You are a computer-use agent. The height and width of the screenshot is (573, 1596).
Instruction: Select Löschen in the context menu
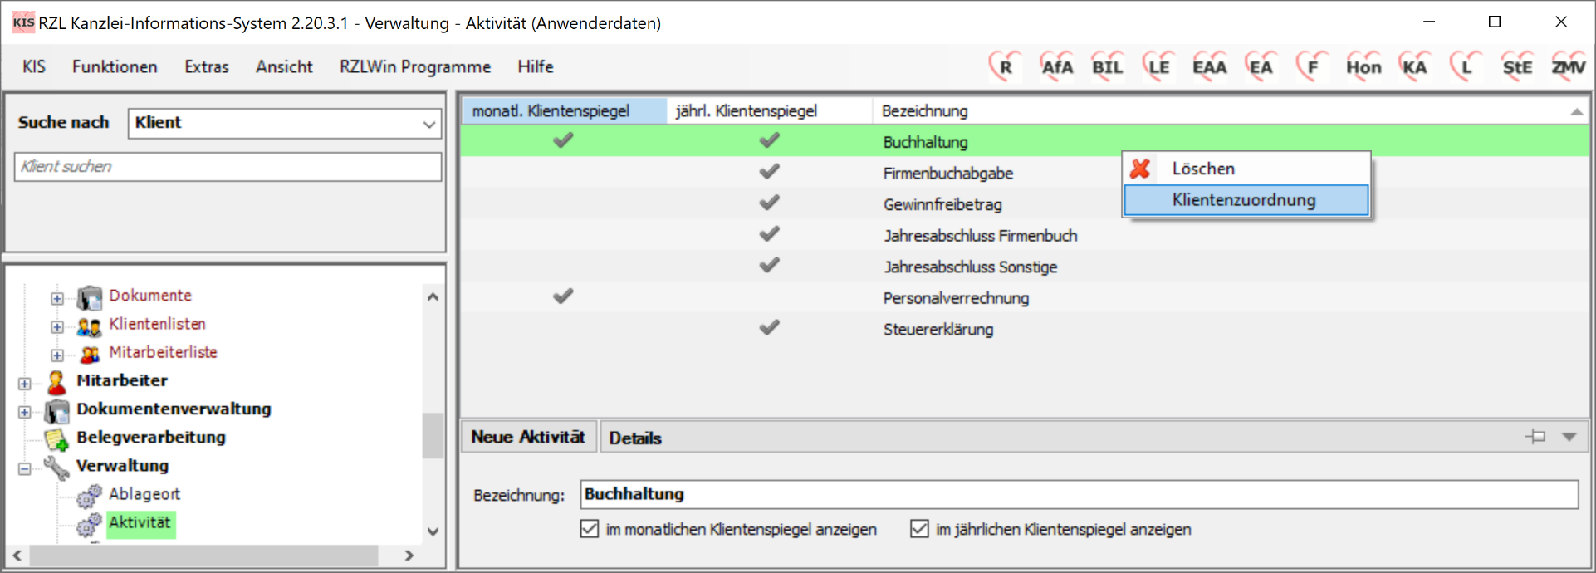coord(1203,169)
